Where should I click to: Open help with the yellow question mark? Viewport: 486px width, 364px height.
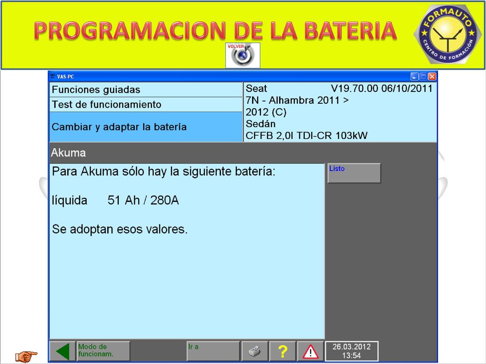[x=282, y=351]
